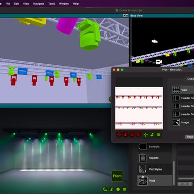This screenshot has width=194, height=194.
Task: Click the red four-arrow move icon
Action: (119, 134)
